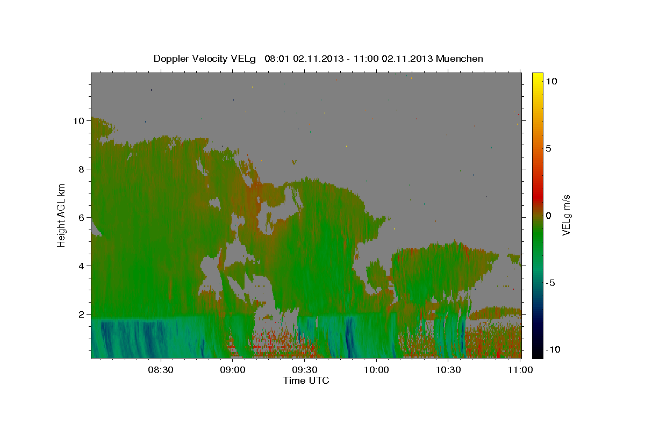
Task: Click the 08:30 time tick label
Action: pos(161,370)
